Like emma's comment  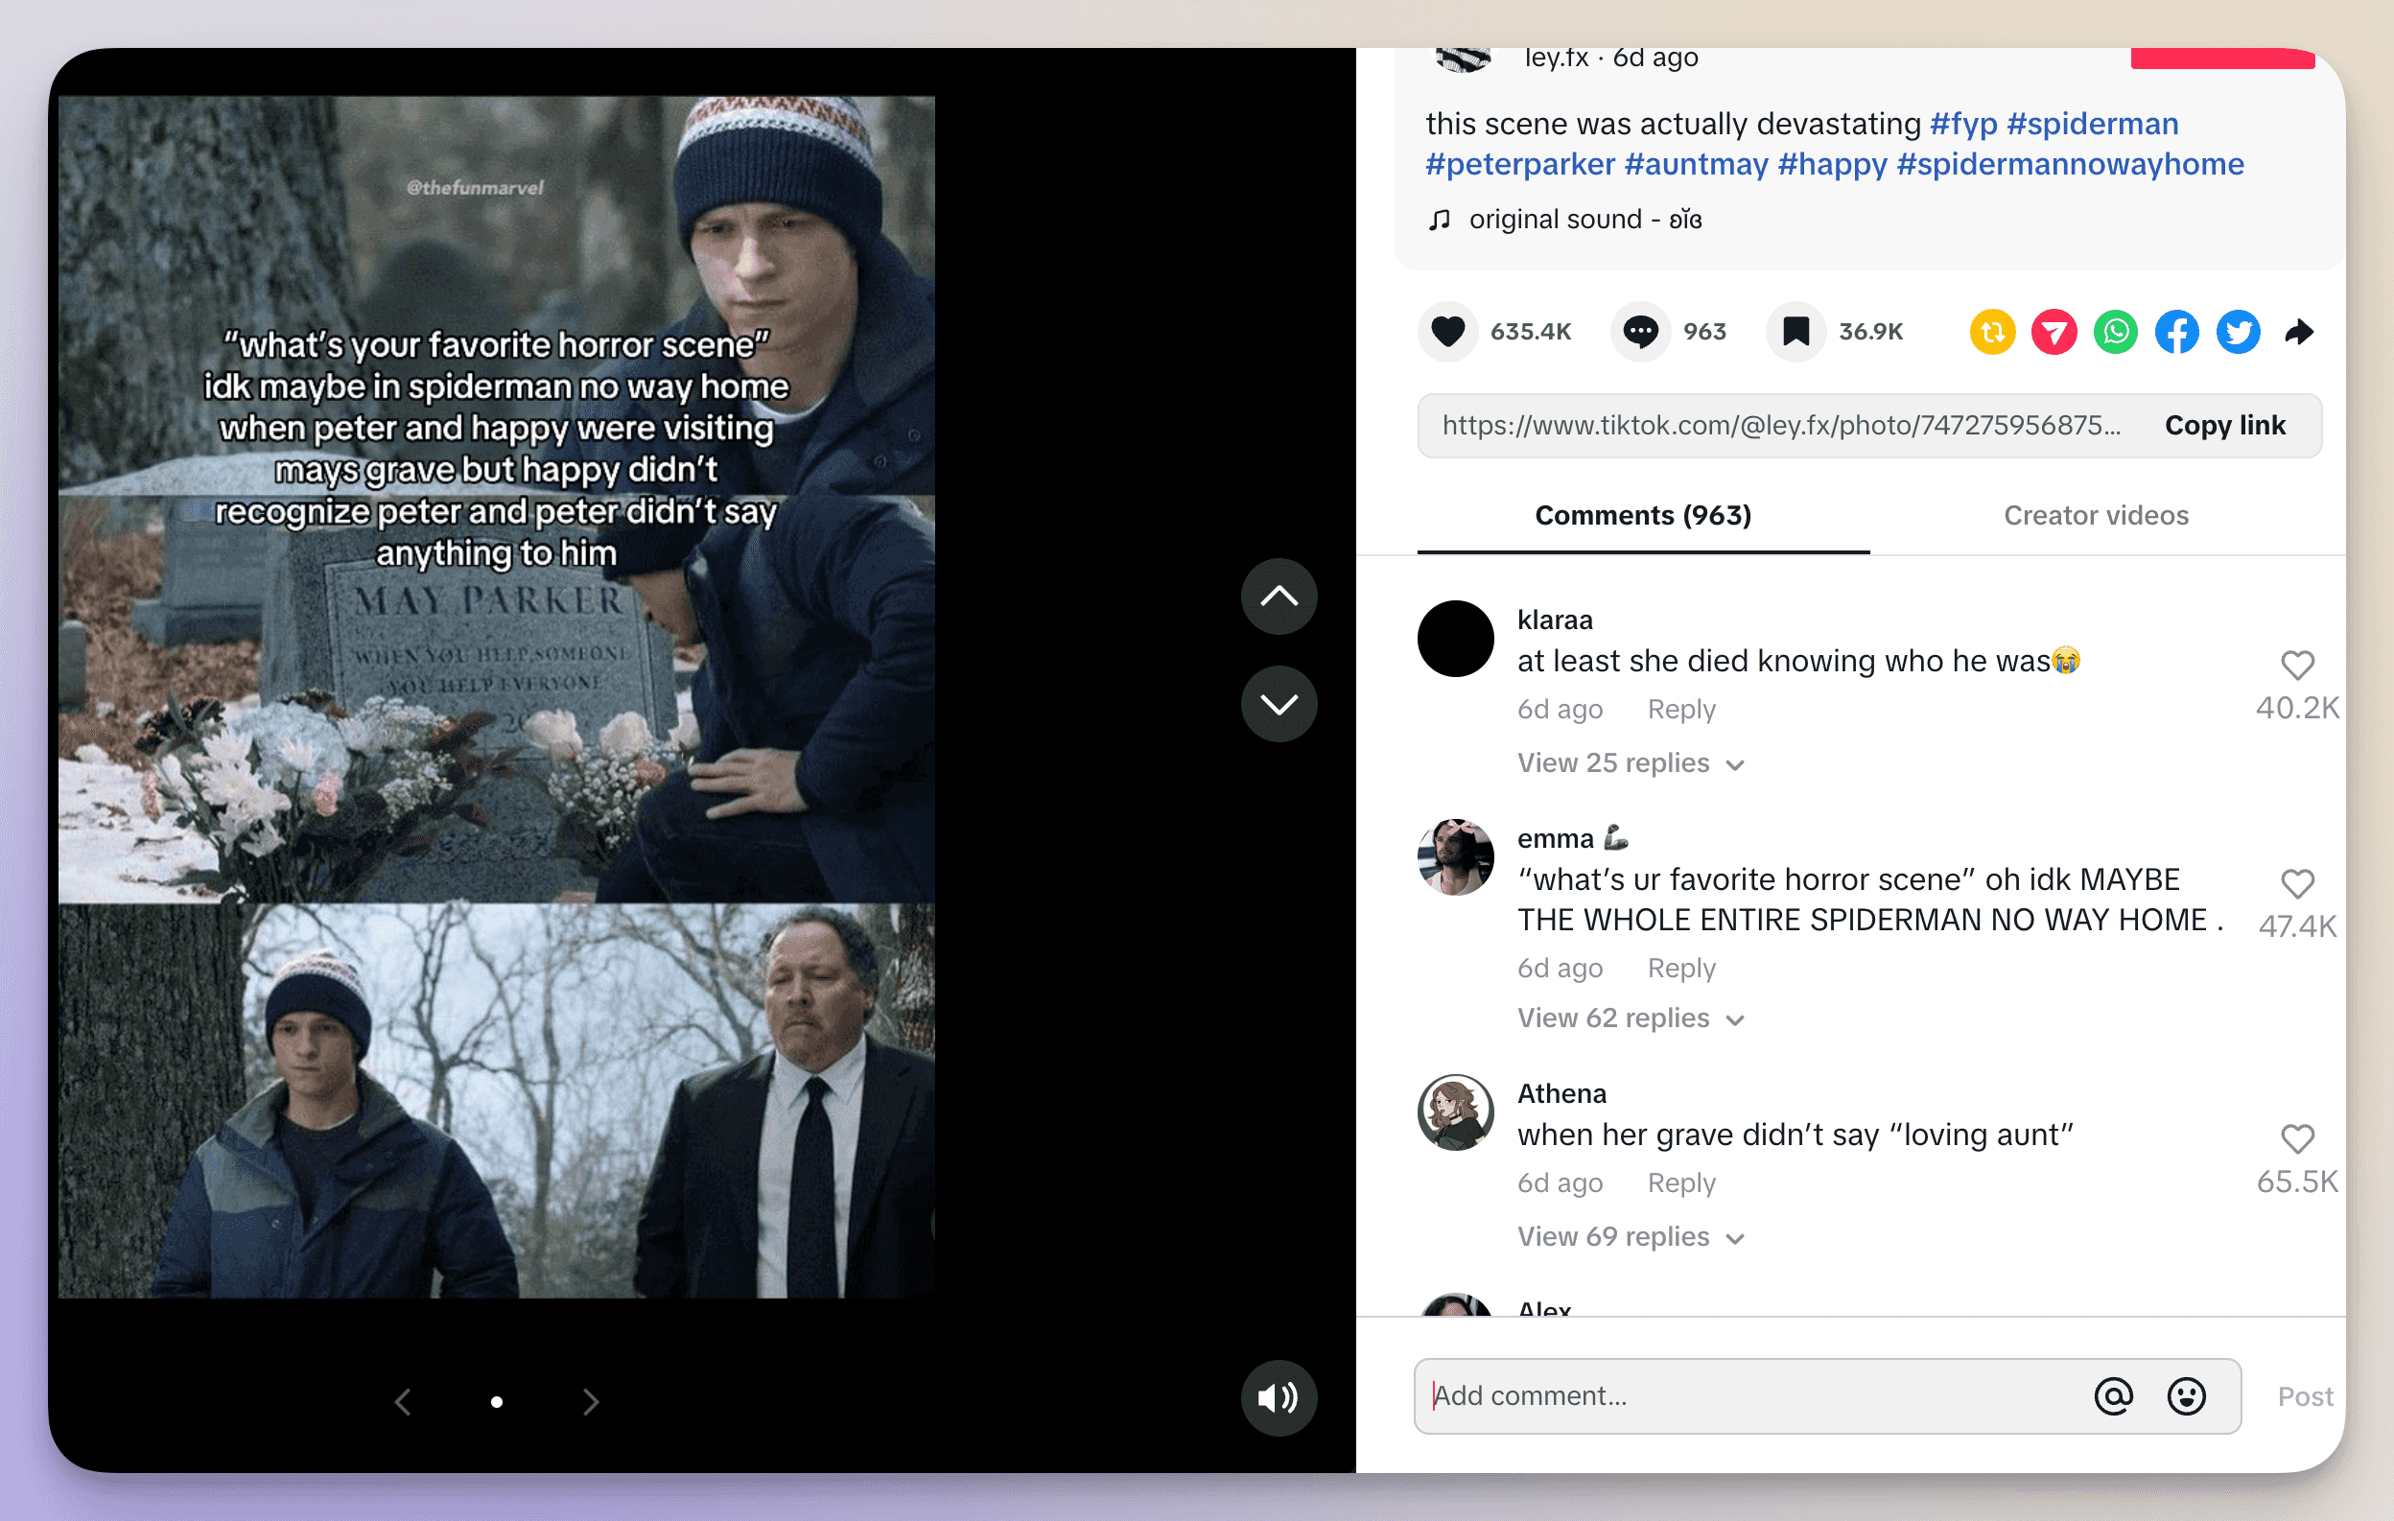(x=2297, y=884)
